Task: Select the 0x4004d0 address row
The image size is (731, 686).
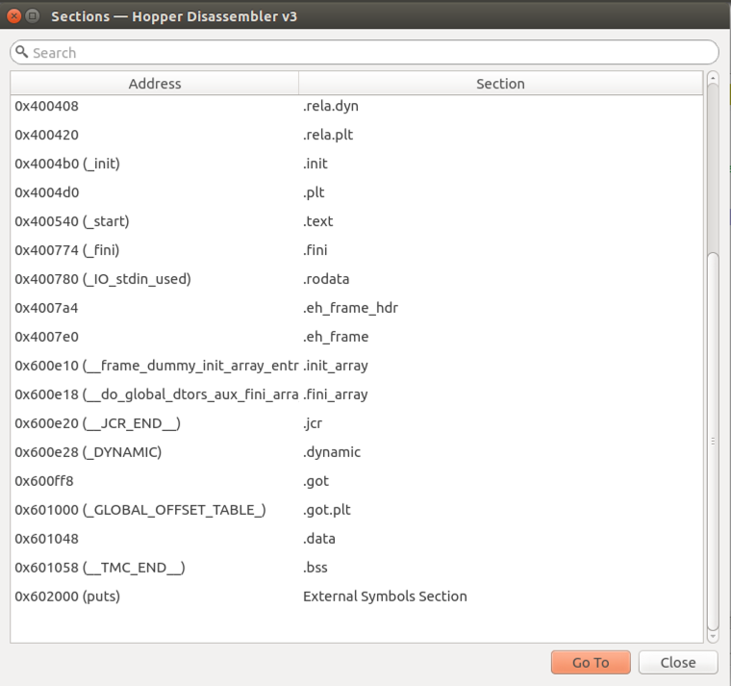Action: [46, 192]
